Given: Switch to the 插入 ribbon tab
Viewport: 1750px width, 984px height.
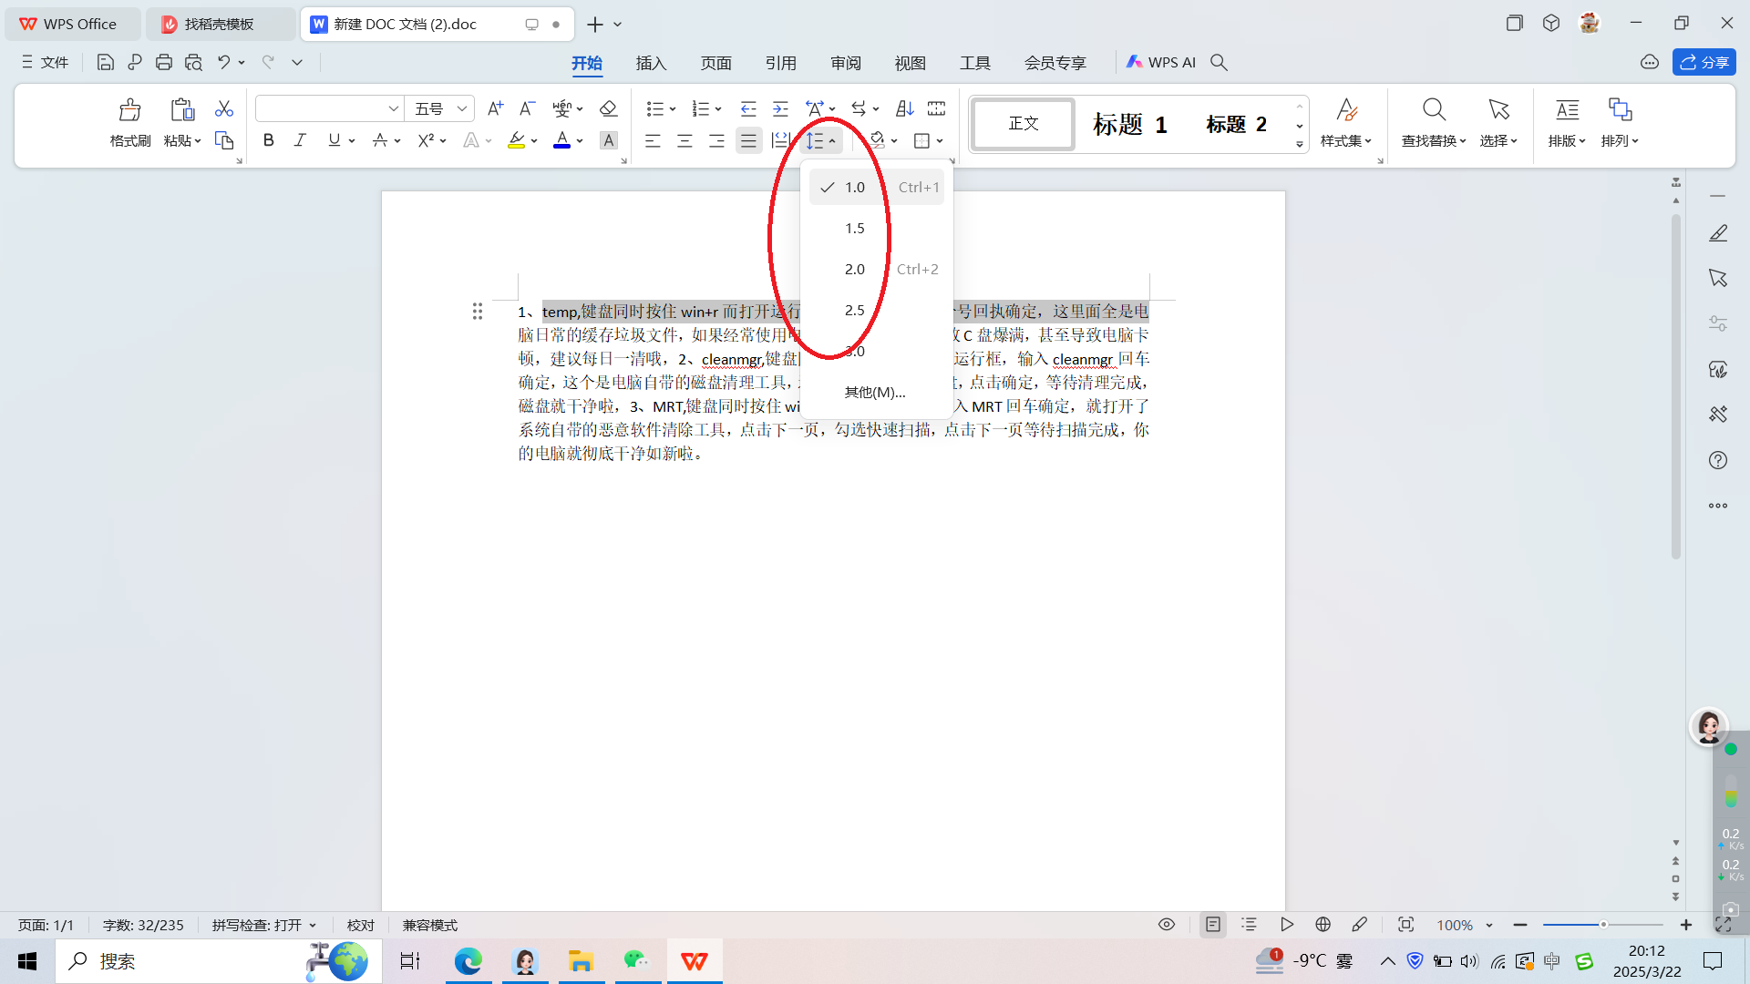Looking at the screenshot, I should [651, 63].
